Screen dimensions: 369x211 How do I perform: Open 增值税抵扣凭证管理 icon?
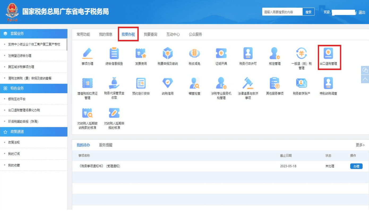click(x=87, y=84)
